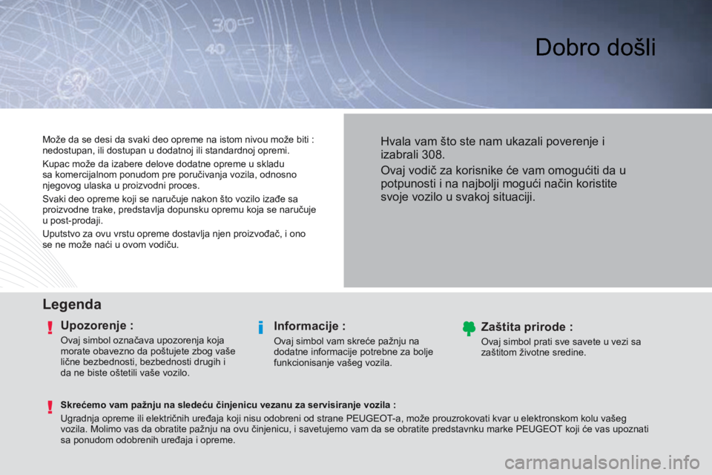Click the blue info icon beside Informacije
Image resolution: width=712 pixels, height=475 pixels.
pyautogui.click(x=262, y=327)
